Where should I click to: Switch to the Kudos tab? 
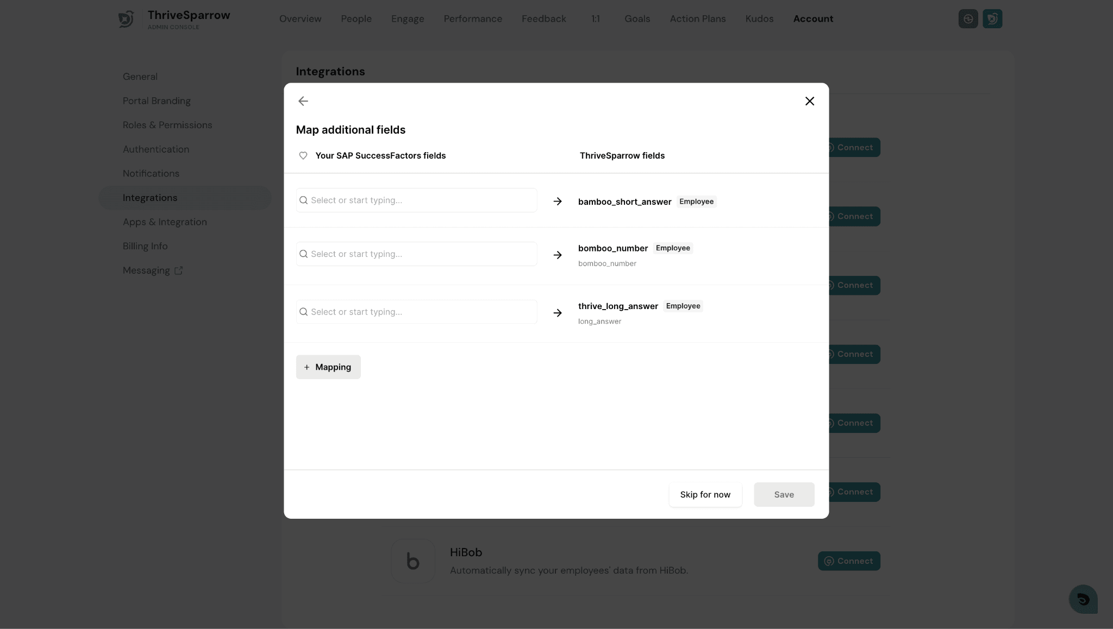click(x=759, y=19)
